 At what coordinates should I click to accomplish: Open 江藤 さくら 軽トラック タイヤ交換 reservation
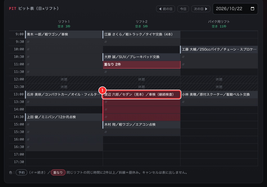[142, 35]
